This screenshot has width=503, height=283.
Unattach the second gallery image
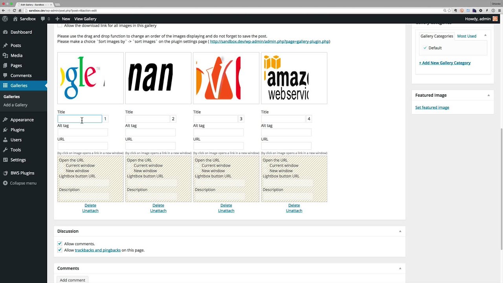[158, 211]
